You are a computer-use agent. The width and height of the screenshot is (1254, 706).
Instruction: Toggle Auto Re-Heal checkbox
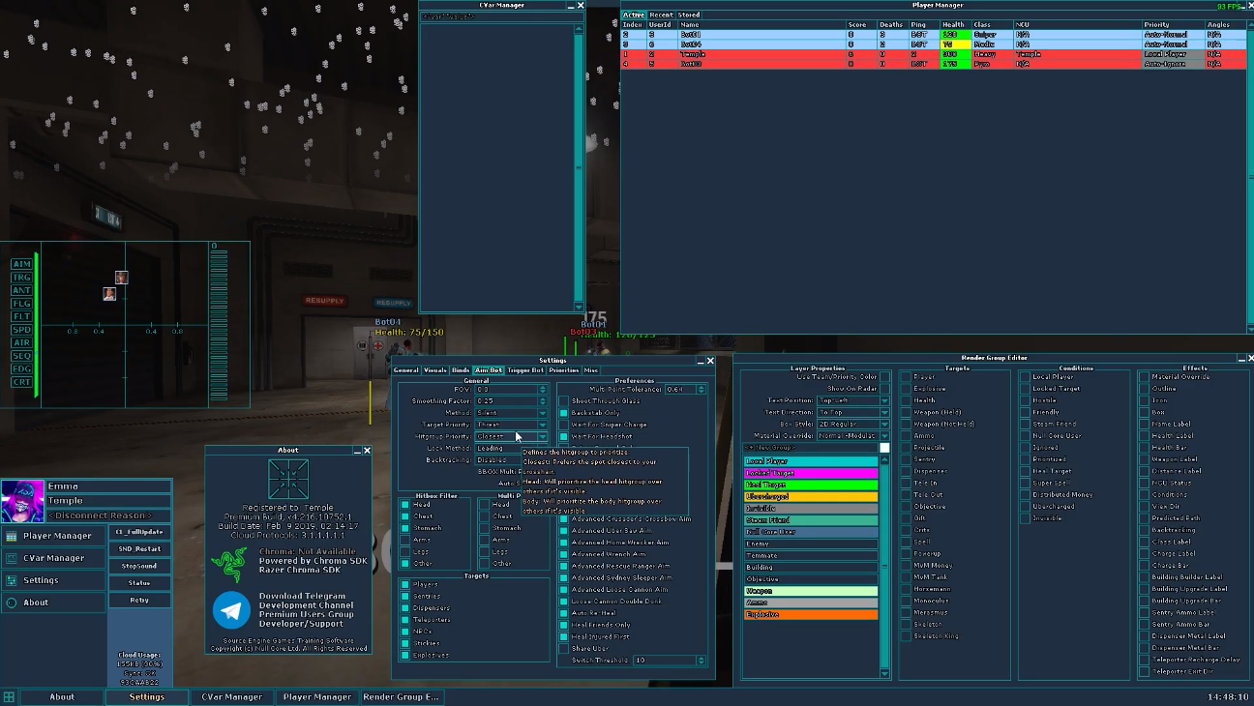click(x=563, y=613)
